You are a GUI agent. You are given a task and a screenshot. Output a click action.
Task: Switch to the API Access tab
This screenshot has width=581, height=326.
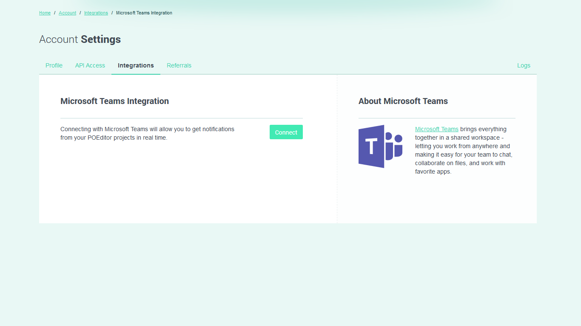point(90,65)
